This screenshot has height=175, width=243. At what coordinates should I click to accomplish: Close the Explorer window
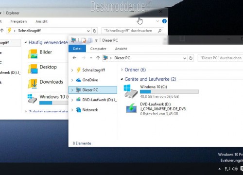click(x=160, y=11)
